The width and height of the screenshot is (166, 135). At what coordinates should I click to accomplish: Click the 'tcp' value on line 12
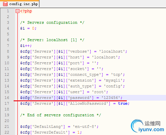tap(117, 74)
